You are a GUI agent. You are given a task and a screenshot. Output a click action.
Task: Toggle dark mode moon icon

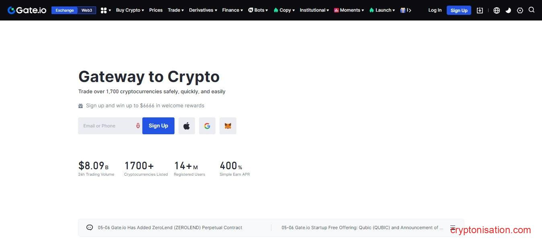pyautogui.click(x=508, y=10)
